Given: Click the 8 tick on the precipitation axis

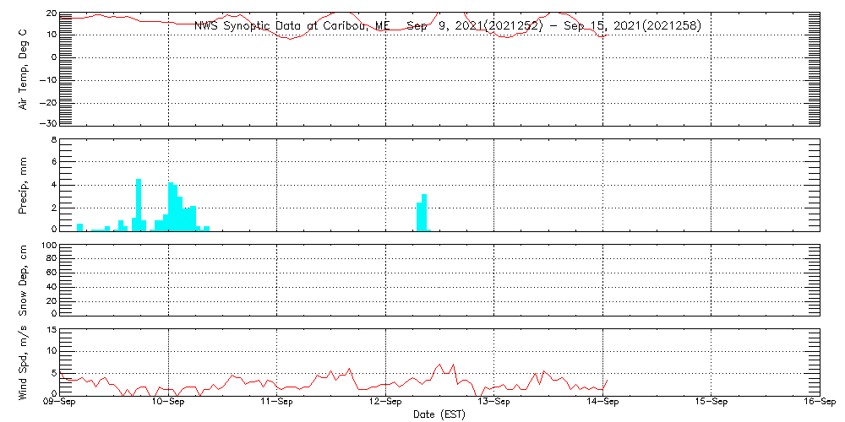Looking at the screenshot, I should tap(53, 140).
